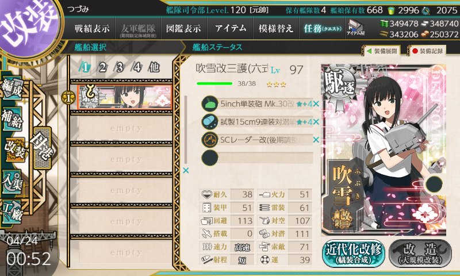Click the 5inch gun equipment slot icon
The width and height of the screenshot is (460, 276).
(209, 104)
